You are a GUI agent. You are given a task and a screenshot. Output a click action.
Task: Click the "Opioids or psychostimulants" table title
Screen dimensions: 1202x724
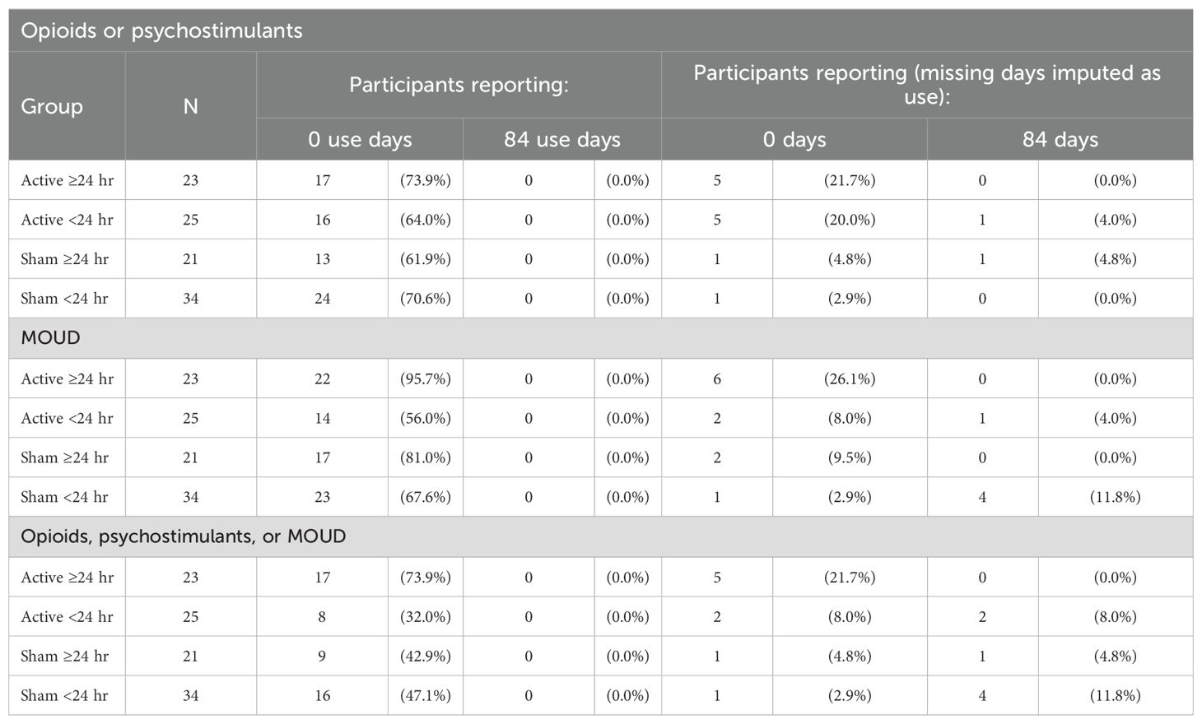pyautogui.click(x=161, y=31)
